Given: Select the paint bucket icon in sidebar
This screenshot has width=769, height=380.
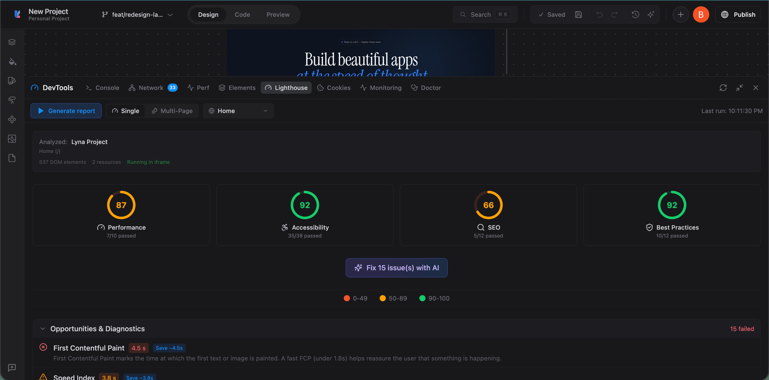Looking at the screenshot, I should [x=12, y=62].
